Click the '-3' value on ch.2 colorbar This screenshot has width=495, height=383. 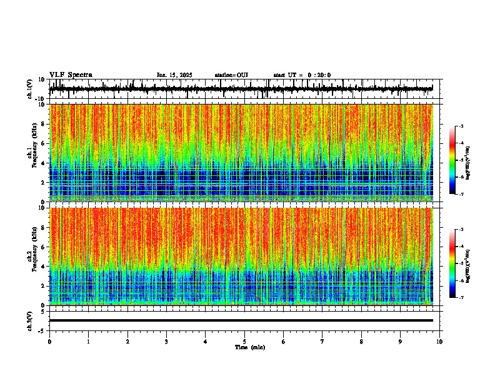[x=461, y=229]
